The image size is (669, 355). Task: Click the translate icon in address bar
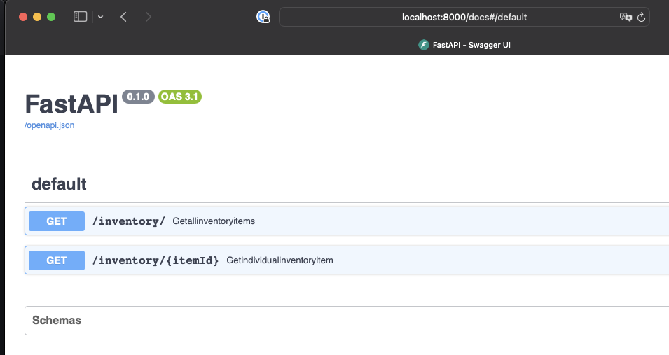(626, 17)
